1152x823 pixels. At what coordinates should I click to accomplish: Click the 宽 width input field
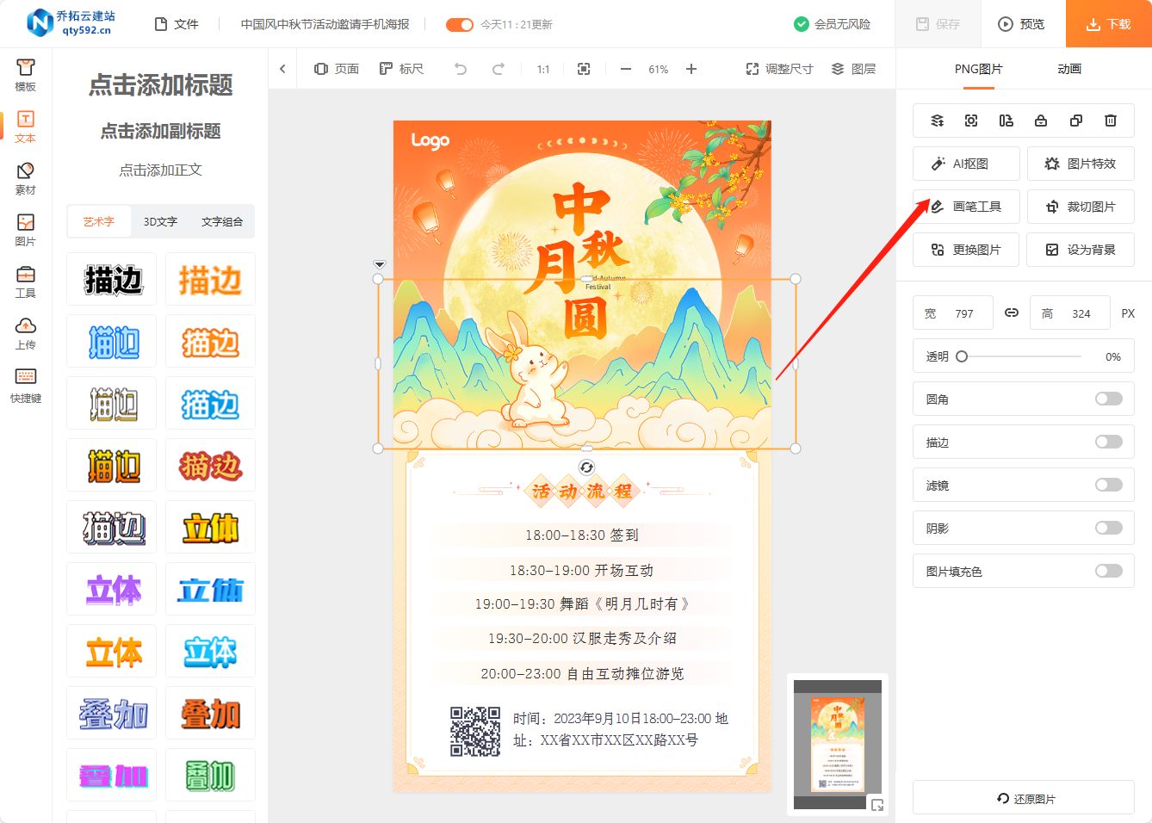953,313
